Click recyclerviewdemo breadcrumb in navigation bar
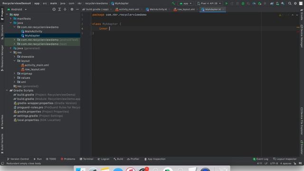Viewport: 304px width, 171px height. pyautogui.click(x=96, y=3)
